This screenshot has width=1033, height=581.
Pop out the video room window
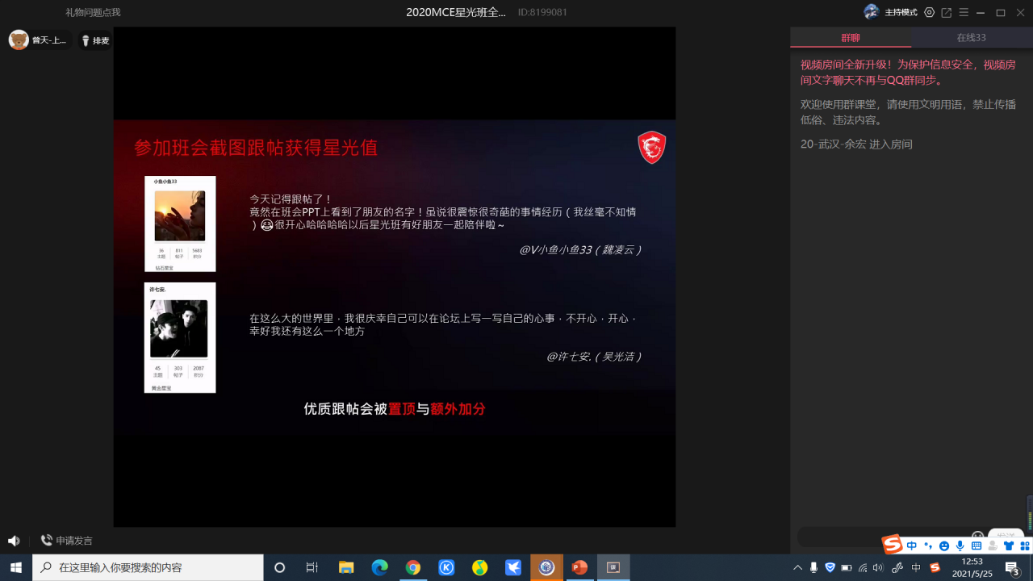947,13
